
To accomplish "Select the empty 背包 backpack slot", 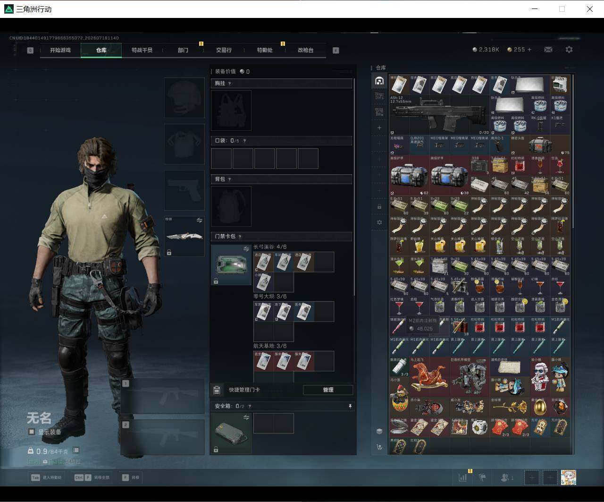I will [x=231, y=206].
